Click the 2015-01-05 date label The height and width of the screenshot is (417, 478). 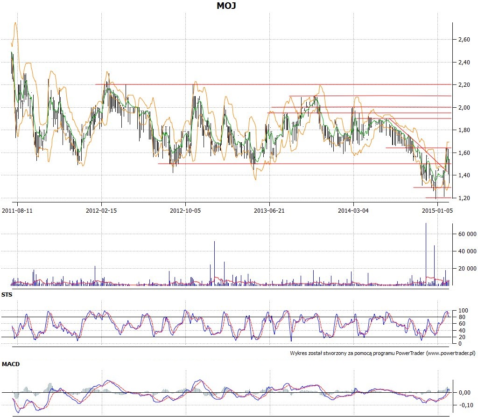click(x=437, y=210)
